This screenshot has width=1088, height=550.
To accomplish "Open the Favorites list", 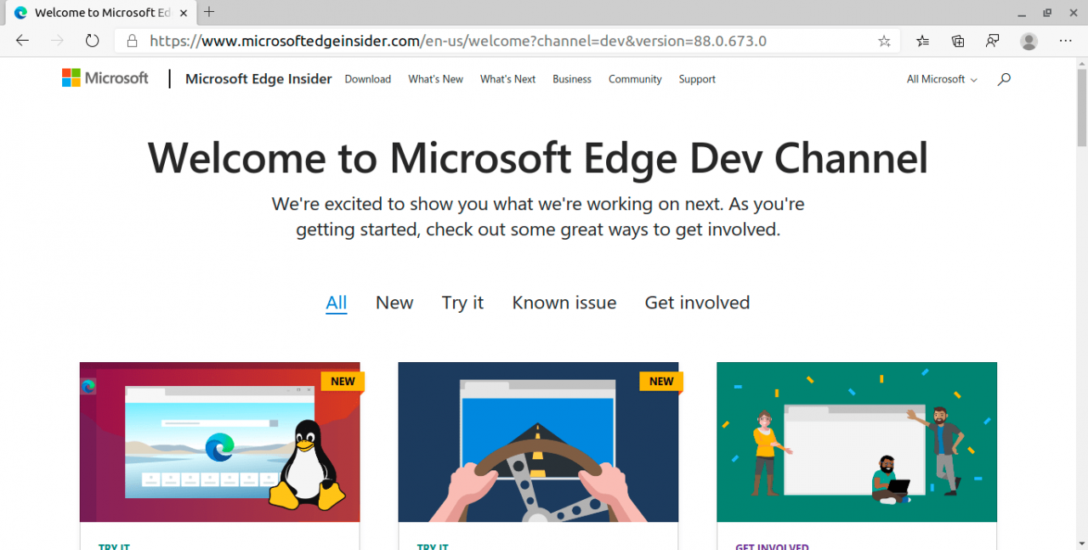I will 921,41.
